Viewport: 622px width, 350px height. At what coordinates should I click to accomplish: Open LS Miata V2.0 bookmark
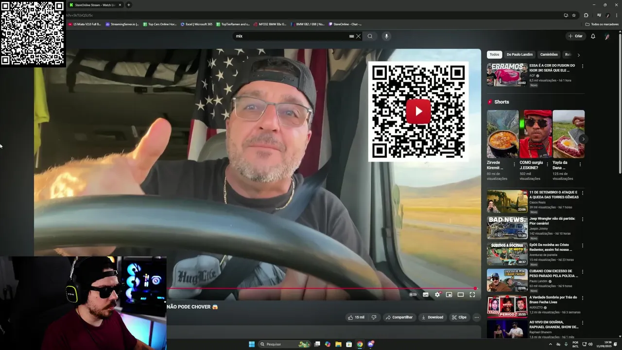[x=85, y=24]
